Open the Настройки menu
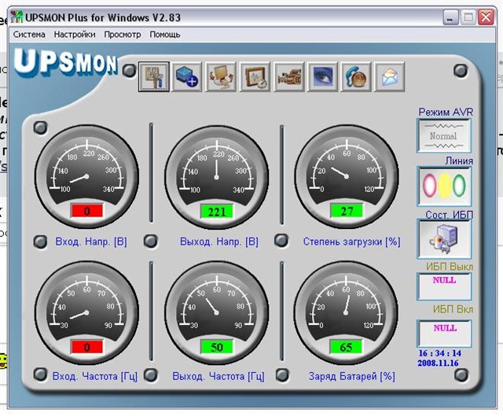The image size is (503, 417). (x=75, y=35)
